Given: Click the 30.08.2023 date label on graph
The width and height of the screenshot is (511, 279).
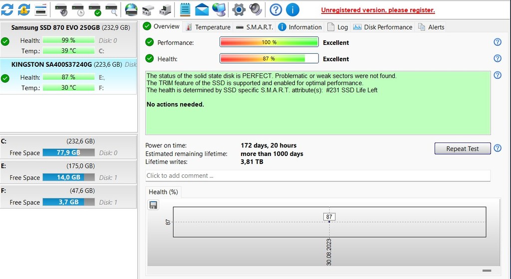Looking at the screenshot, I should pyautogui.click(x=329, y=252).
